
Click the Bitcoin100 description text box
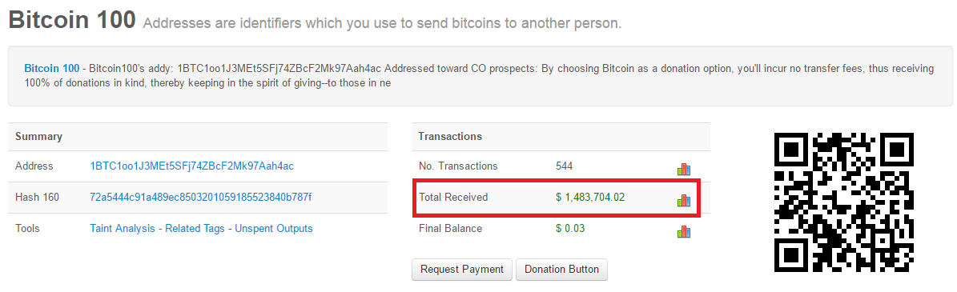point(480,75)
